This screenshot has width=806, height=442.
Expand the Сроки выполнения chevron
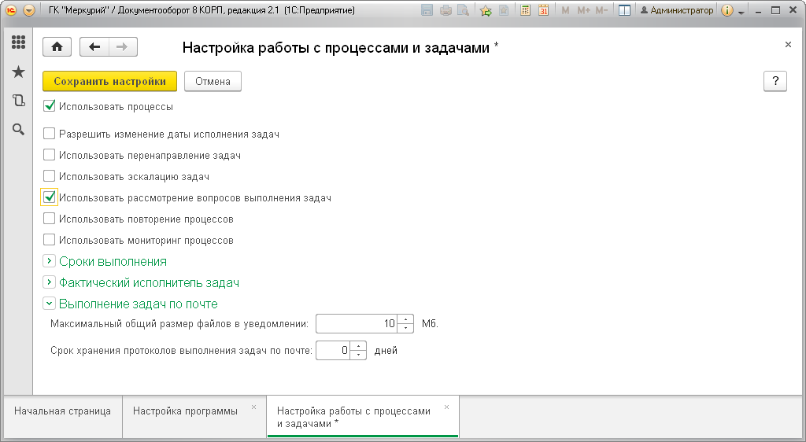tap(49, 261)
